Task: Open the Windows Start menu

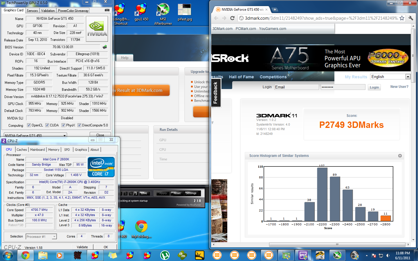Action: [8, 255]
